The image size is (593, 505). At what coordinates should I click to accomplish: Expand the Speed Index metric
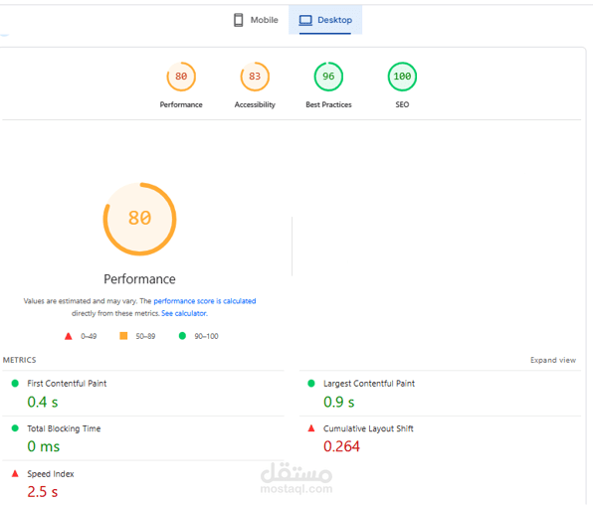click(x=143, y=483)
